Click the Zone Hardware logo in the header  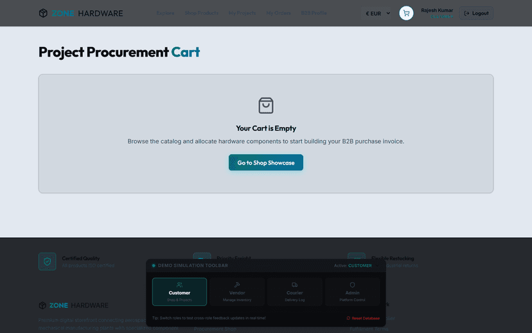click(81, 14)
